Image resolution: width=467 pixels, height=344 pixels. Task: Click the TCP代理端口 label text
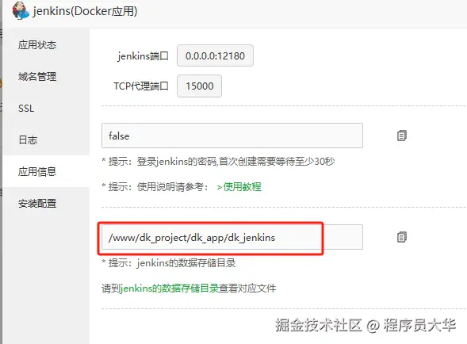point(141,86)
